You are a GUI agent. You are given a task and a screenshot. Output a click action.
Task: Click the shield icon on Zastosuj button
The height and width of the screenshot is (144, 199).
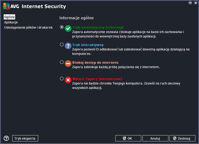click(175, 138)
